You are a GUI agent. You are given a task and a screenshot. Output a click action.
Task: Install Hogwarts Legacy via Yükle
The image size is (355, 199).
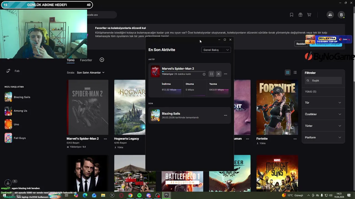click(x=119, y=147)
